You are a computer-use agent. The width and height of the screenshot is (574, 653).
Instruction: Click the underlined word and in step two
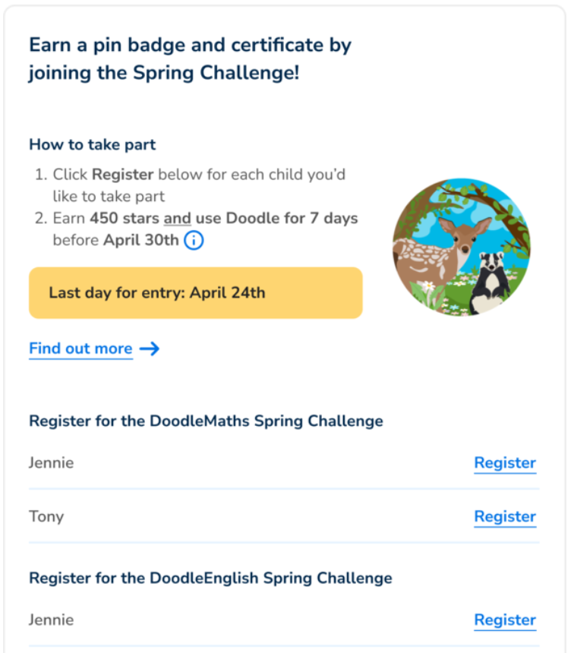pyautogui.click(x=178, y=218)
